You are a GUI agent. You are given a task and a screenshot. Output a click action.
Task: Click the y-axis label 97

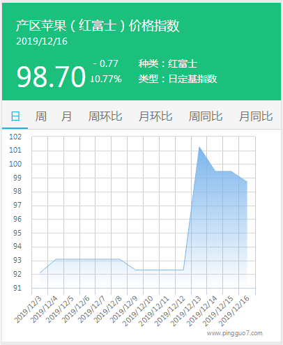[x=17, y=205]
